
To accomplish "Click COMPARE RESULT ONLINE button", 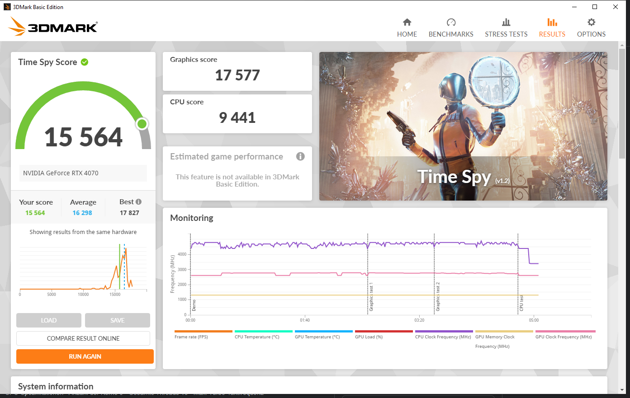I will pos(83,338).
